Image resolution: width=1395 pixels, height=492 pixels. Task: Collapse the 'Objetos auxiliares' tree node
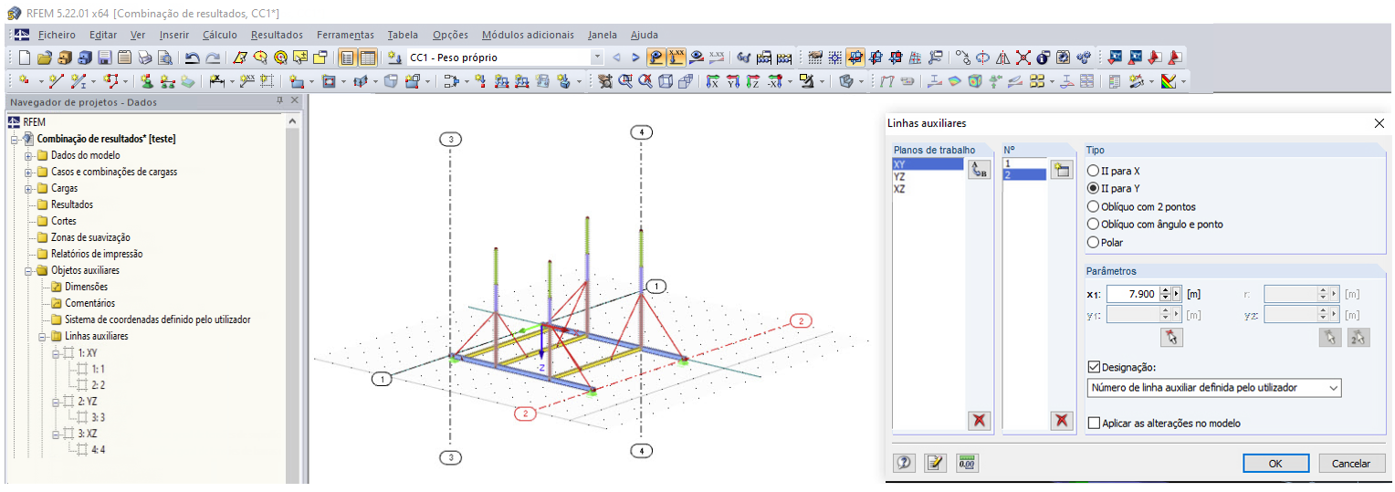28,270
